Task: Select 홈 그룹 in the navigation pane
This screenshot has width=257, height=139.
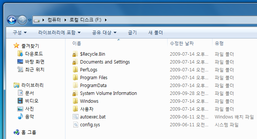Action: [29, 132]
